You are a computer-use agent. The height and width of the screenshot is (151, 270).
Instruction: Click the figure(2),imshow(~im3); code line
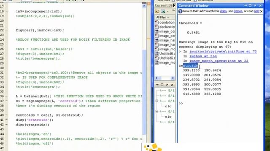(x=40, y=30)
